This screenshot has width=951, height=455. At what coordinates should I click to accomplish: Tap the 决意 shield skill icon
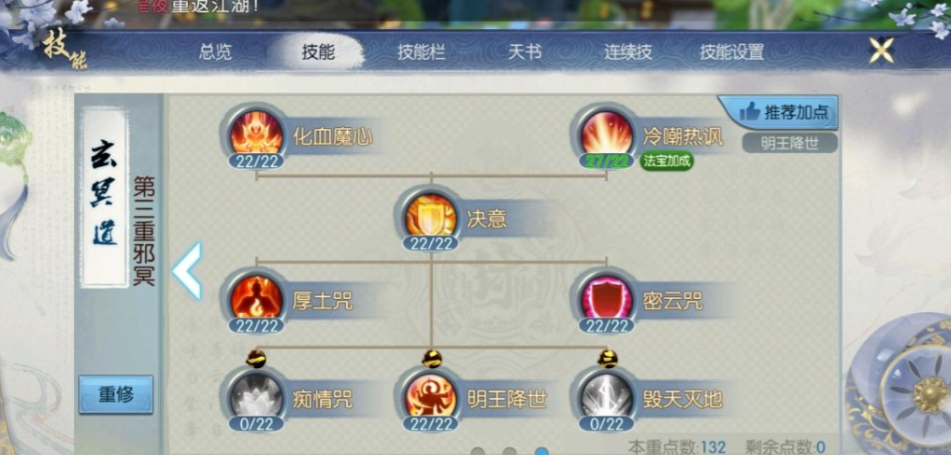point(431,217)
